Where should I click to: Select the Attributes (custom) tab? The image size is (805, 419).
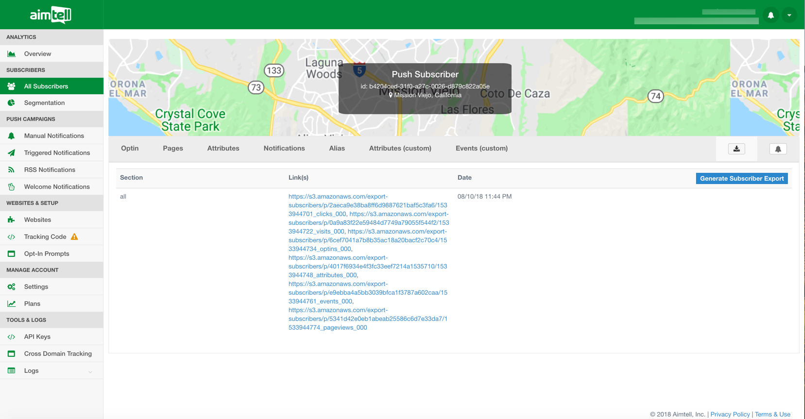point(400,149)
